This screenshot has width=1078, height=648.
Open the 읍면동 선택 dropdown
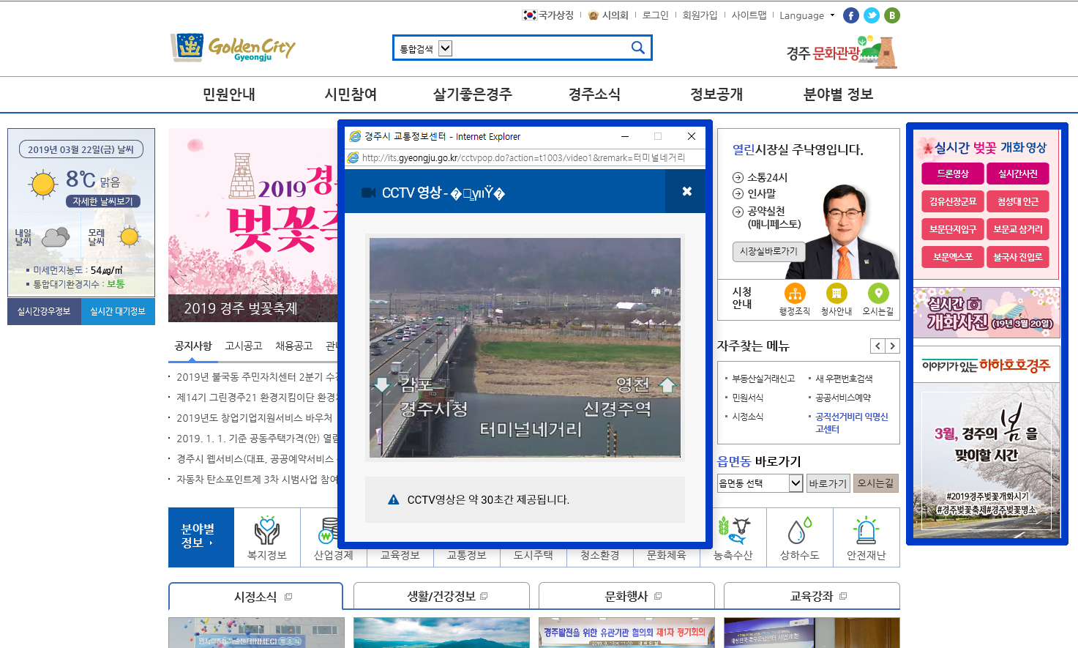pyautogui.click(x=796, y=483)
